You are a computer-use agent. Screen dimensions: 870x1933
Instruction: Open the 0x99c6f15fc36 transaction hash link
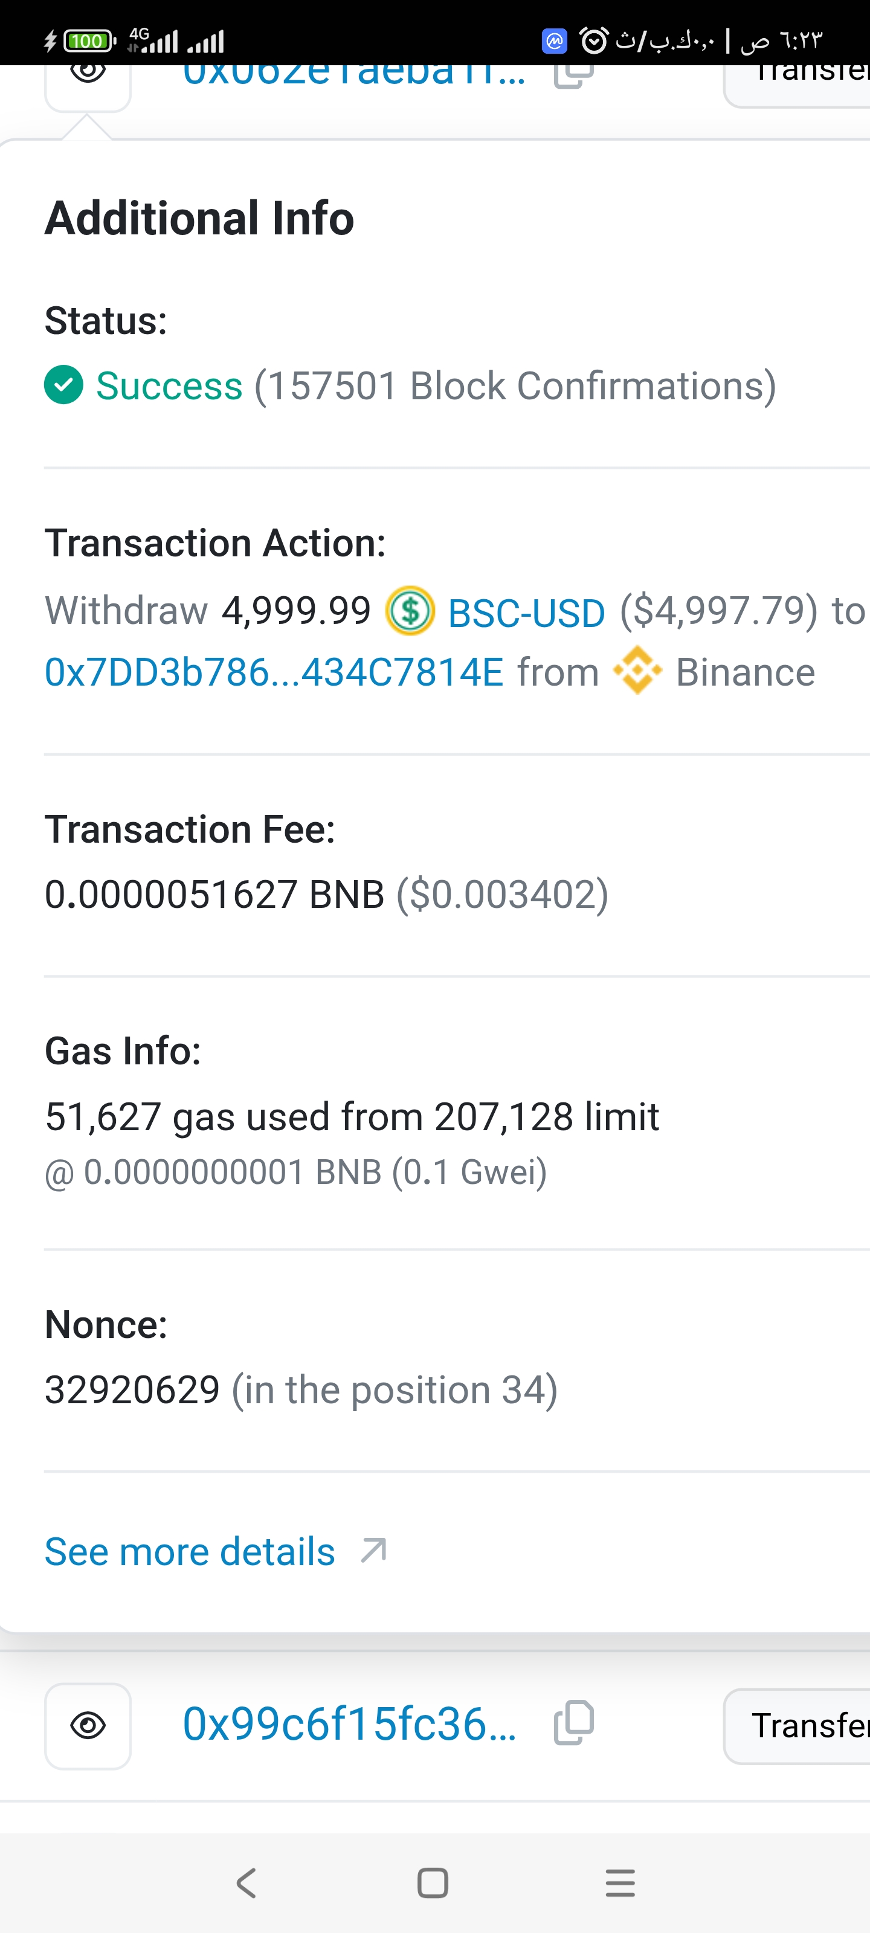tap(349, 1725)
